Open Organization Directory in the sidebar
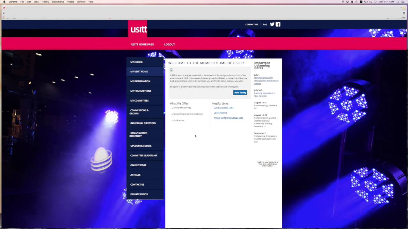The height and width of the screenshot is (229, 408). click(145, 135)
